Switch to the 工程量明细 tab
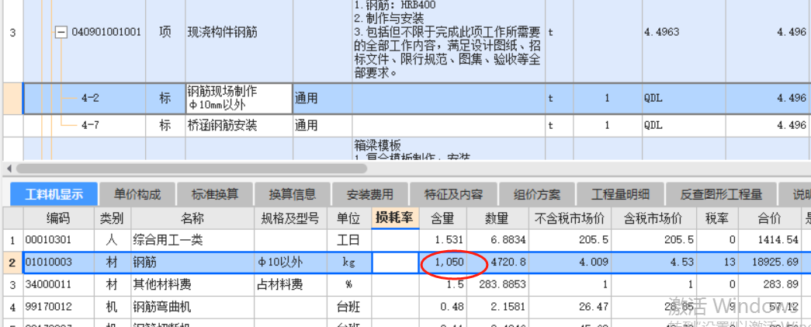 (x=620, y=194)
